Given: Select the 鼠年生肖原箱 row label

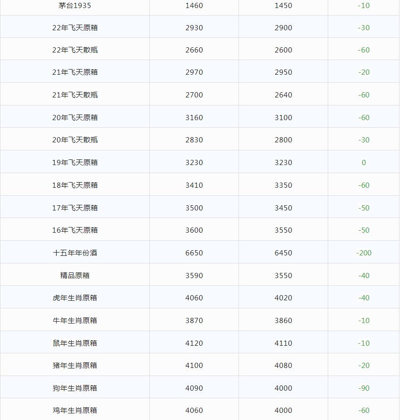Looking at the screenshot, I should (x=75, y=343).
